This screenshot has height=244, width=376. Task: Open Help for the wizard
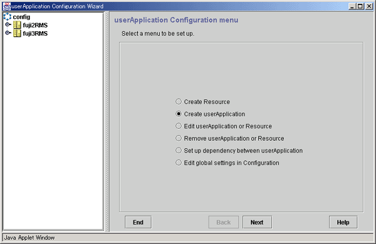click(343, 222)
